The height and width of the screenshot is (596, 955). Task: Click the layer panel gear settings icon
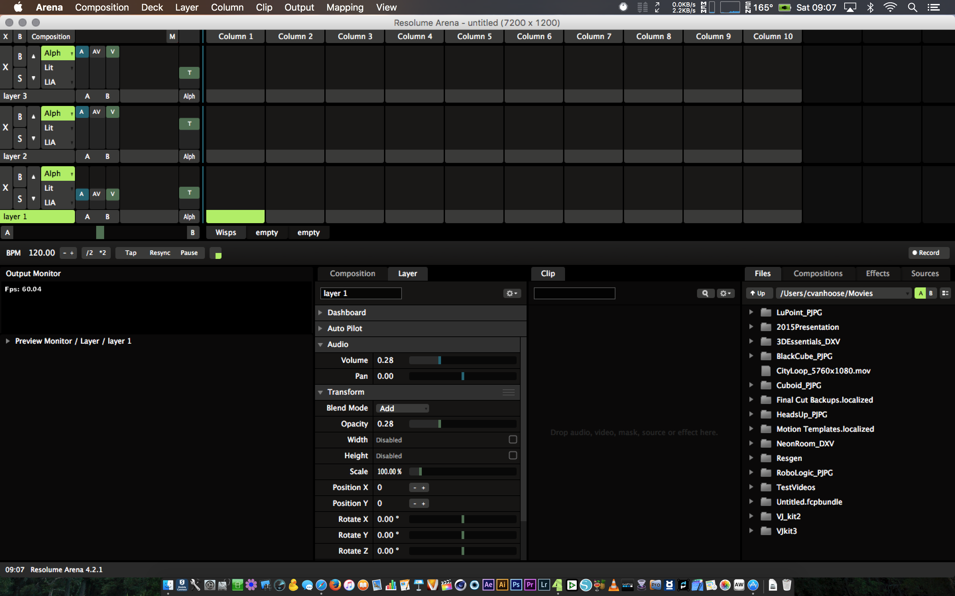point(511,293)
